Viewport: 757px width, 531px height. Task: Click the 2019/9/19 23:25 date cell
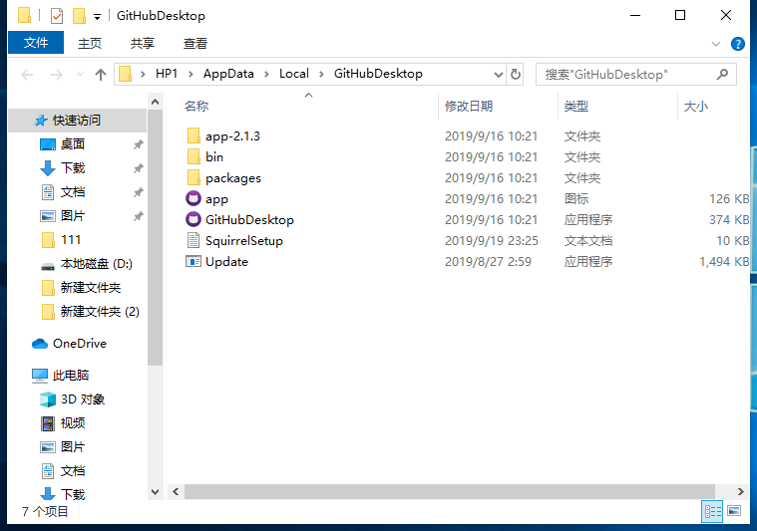click(491, 241)
